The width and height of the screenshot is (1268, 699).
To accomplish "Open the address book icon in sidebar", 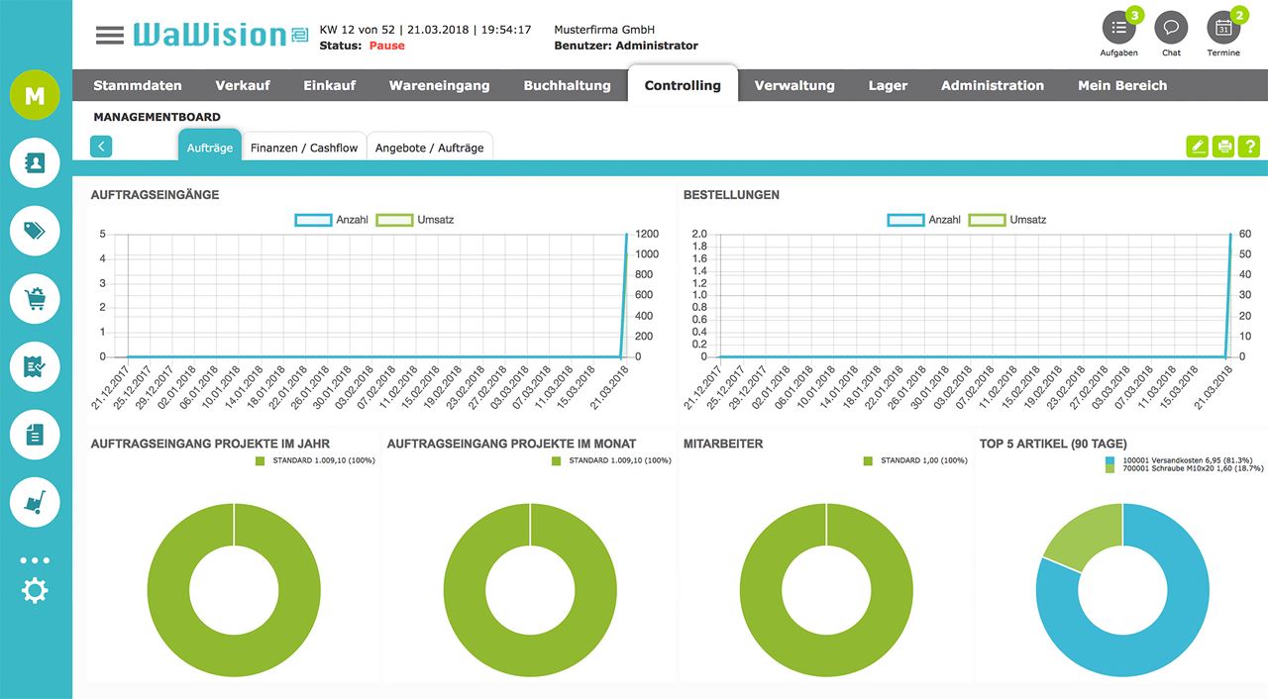I will point(35,162).
